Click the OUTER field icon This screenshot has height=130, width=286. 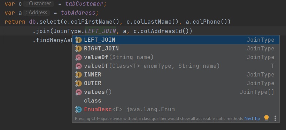click(x=78, y=83)
